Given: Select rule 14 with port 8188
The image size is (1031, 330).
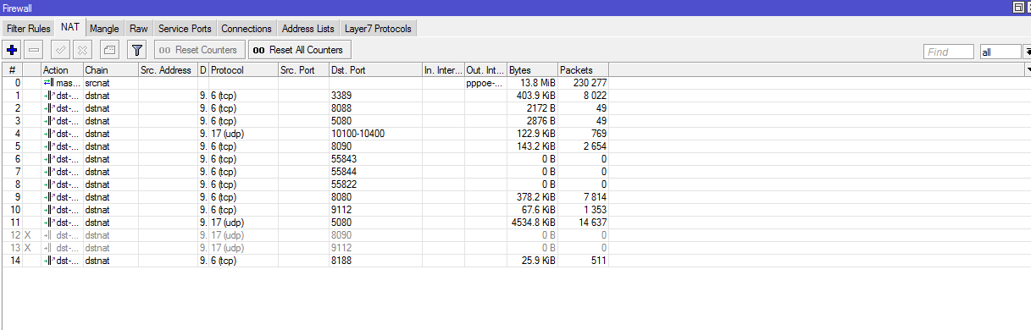Looking at the screenshot, I should pos(305,261).
